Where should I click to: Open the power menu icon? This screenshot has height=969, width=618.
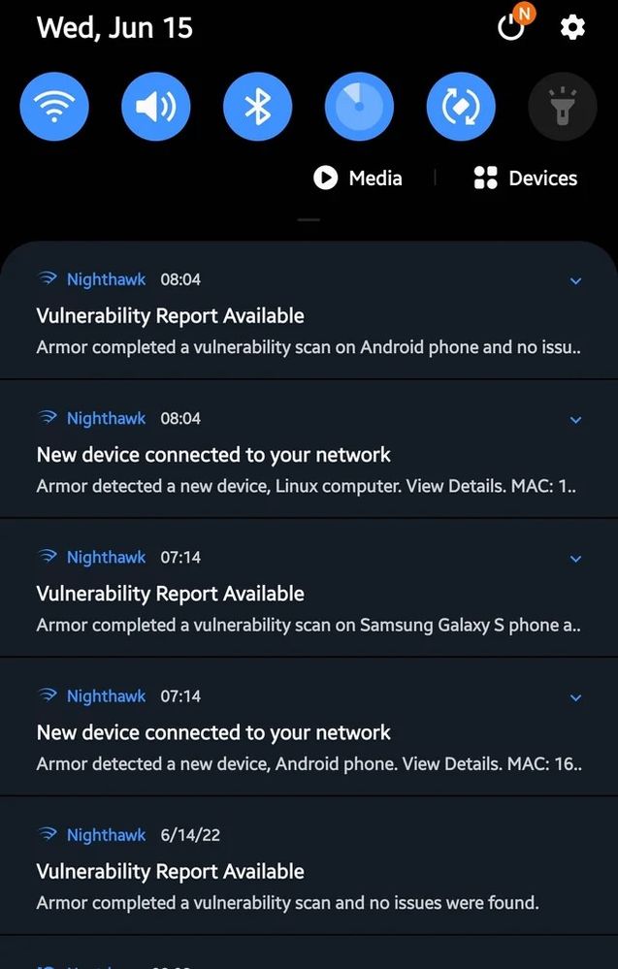coord(511,27)
